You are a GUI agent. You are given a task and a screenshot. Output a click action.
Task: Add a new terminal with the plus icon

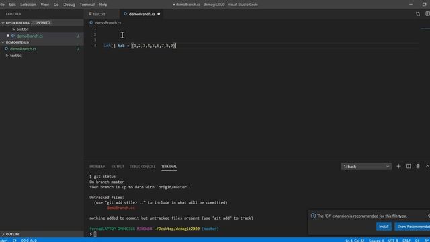[x=398, y=166]
